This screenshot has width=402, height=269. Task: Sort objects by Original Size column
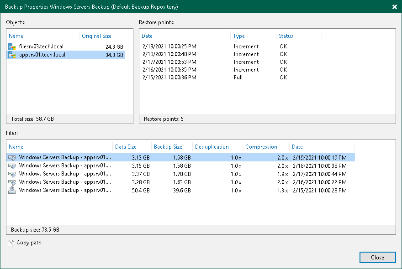[x=96, y=36]
